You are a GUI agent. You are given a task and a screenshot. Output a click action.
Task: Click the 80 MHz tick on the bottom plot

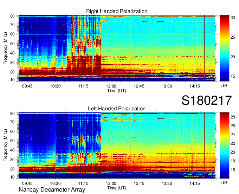12,114
